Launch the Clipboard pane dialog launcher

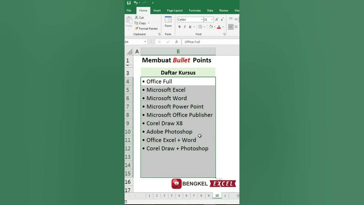[159, 34]
